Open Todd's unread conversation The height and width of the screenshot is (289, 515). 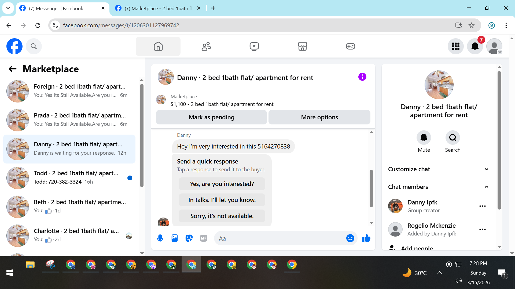[x=69, y=178]
